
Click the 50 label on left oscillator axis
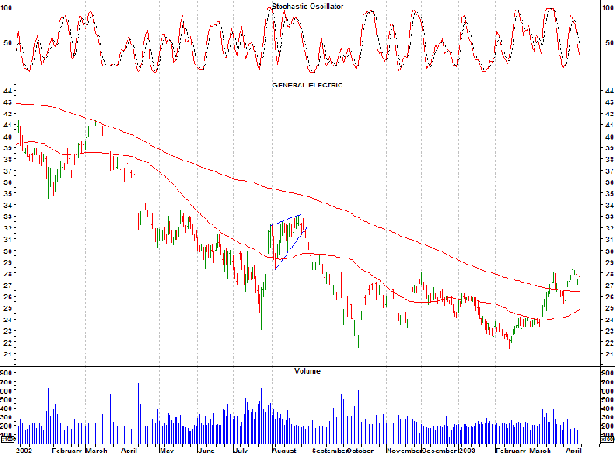pos(8,43)
